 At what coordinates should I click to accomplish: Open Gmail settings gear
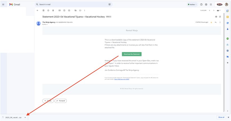(x=206, y=4)
